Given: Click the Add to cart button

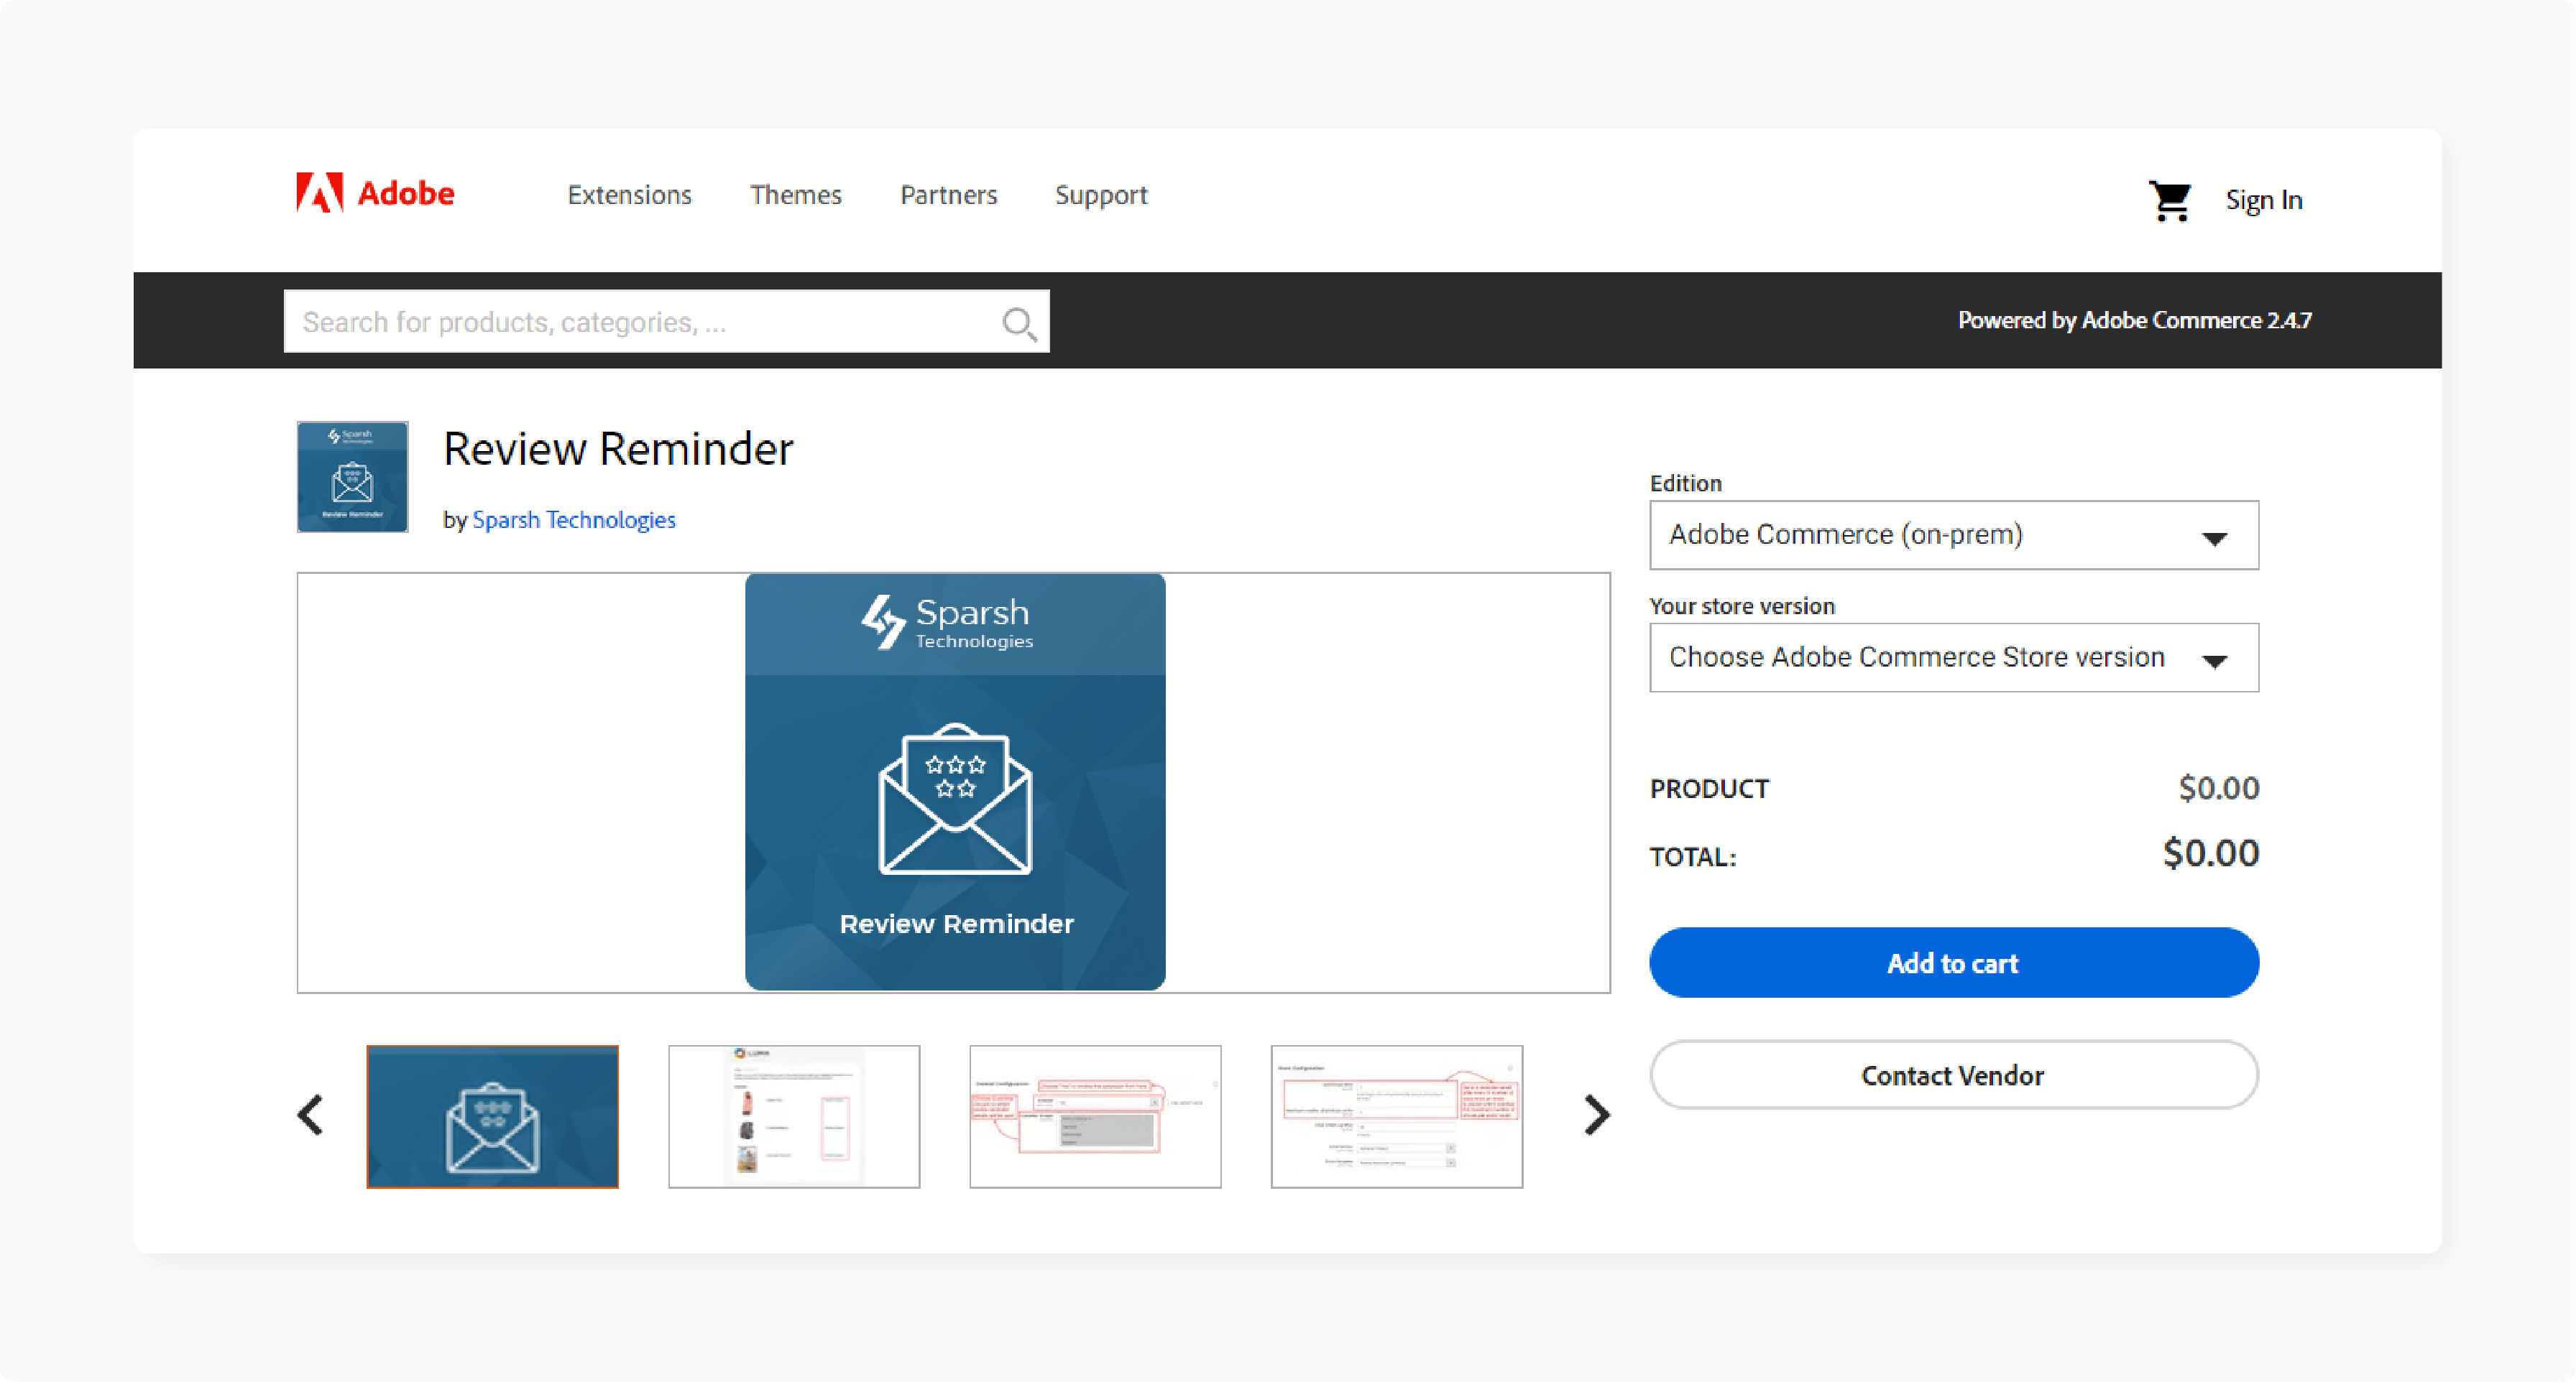Looking at the screenshot, I should click(1953, 963).
